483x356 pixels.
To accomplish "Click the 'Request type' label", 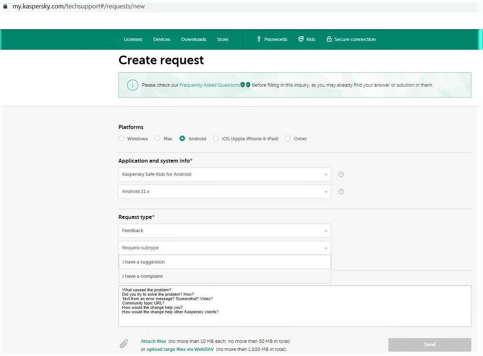I will [x=136, y=217].
